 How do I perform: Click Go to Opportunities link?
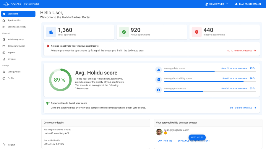[x=241, y=108]
